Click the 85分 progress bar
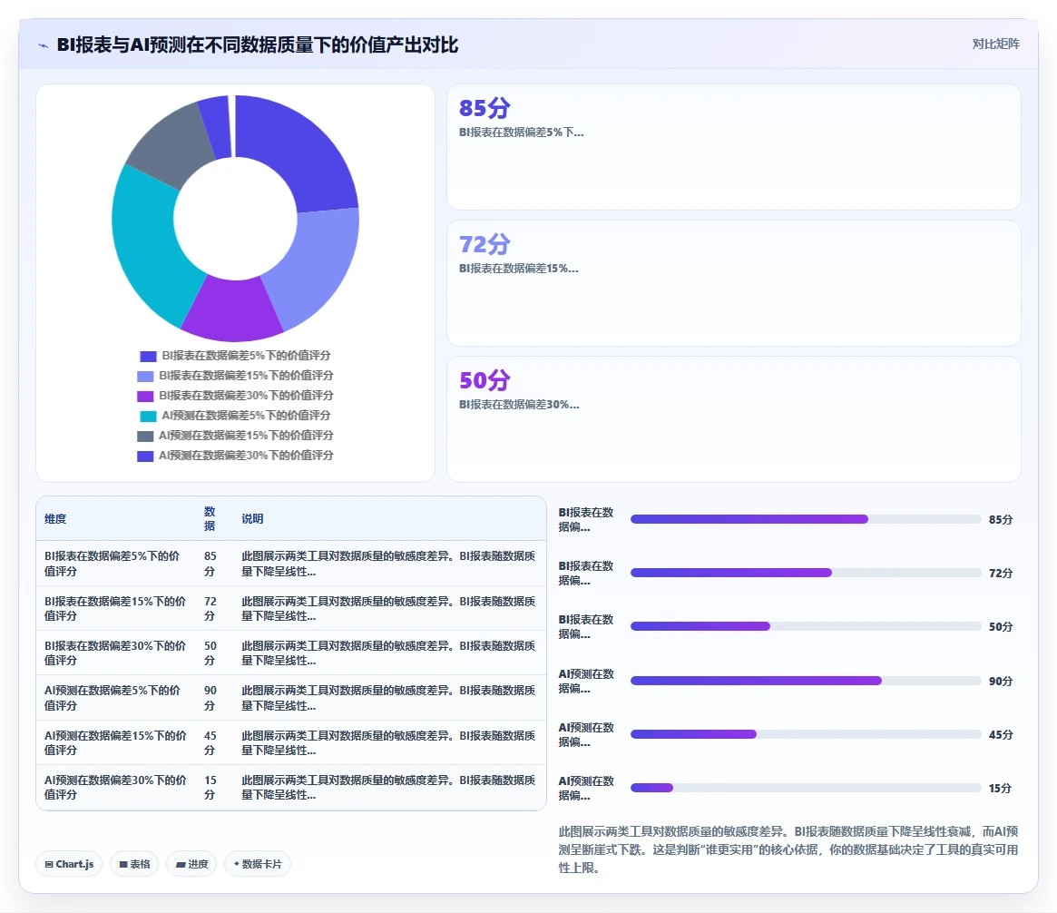 pyautogui.click(x=806, y=519)
